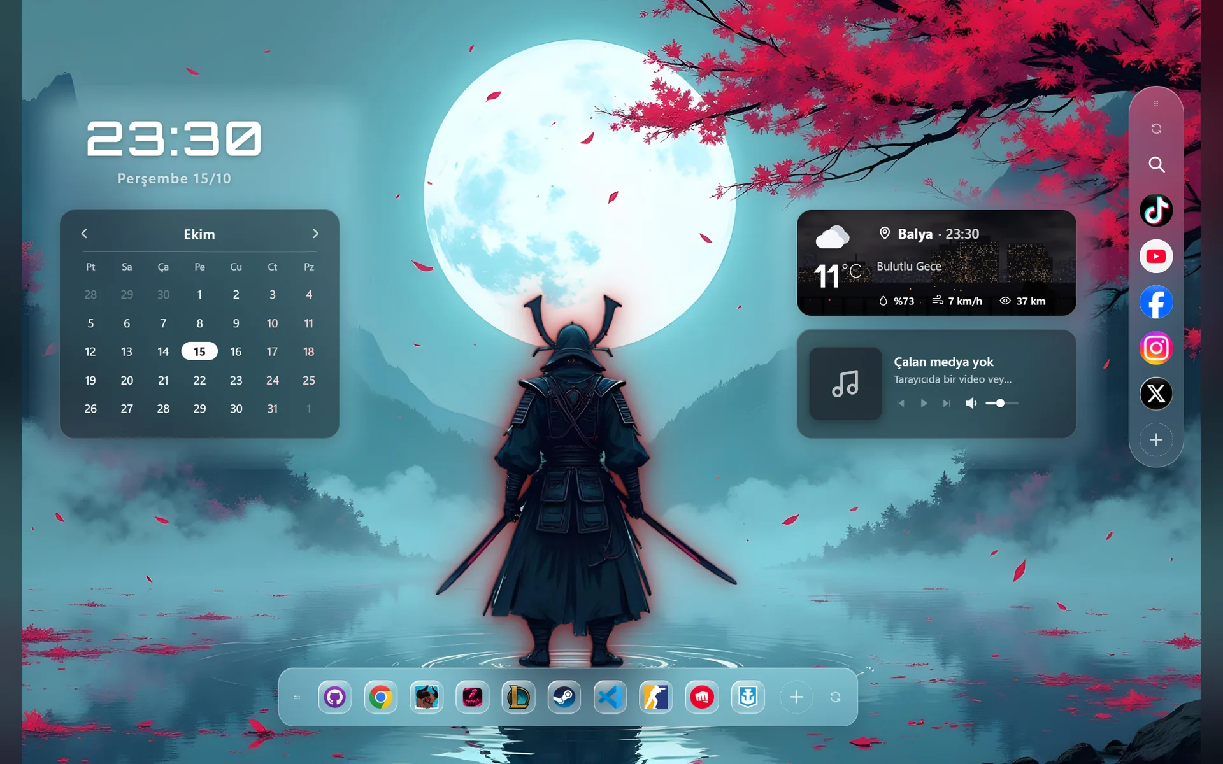Click the search magnifier in the side bar
The width and height of the screenshot is (1223, 764).
click(x=1157, y=165)
